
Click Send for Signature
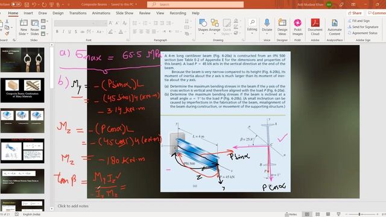363,27
